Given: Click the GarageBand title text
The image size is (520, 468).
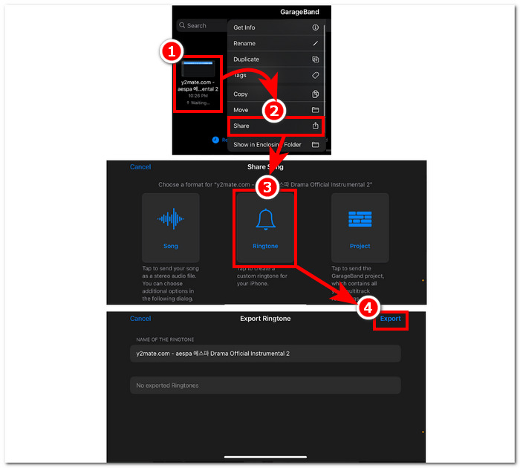Looking at the screenshot, I should (x=299, y=12).
